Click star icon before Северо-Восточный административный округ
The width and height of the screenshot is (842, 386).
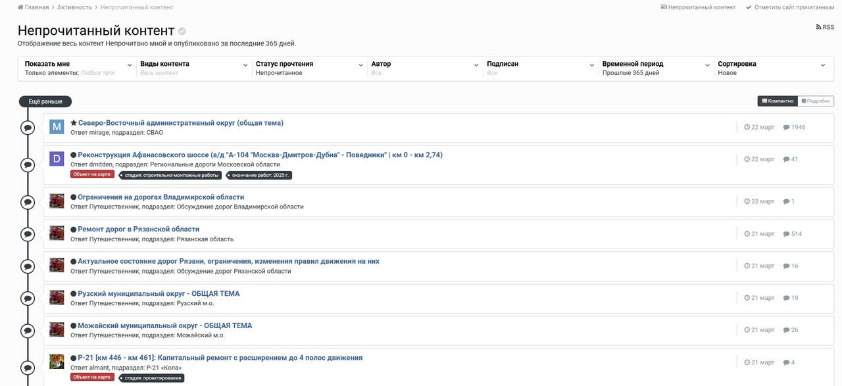(x=74, y=123)
